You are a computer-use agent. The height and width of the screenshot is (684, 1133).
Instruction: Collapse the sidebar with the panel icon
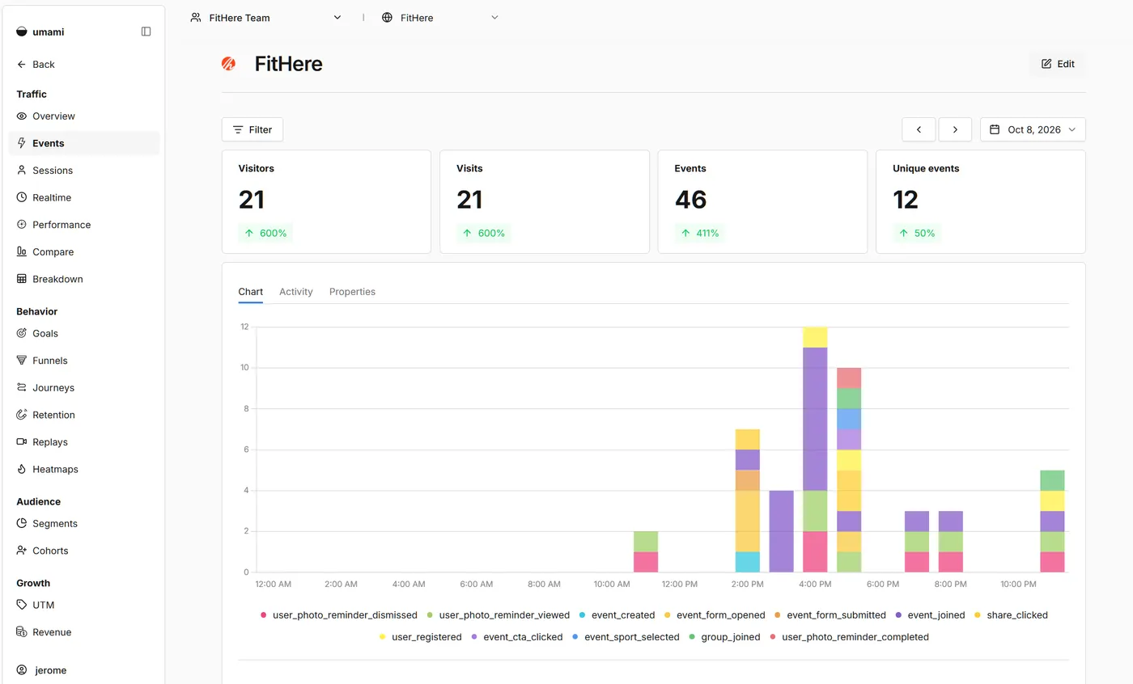point(146,32)
